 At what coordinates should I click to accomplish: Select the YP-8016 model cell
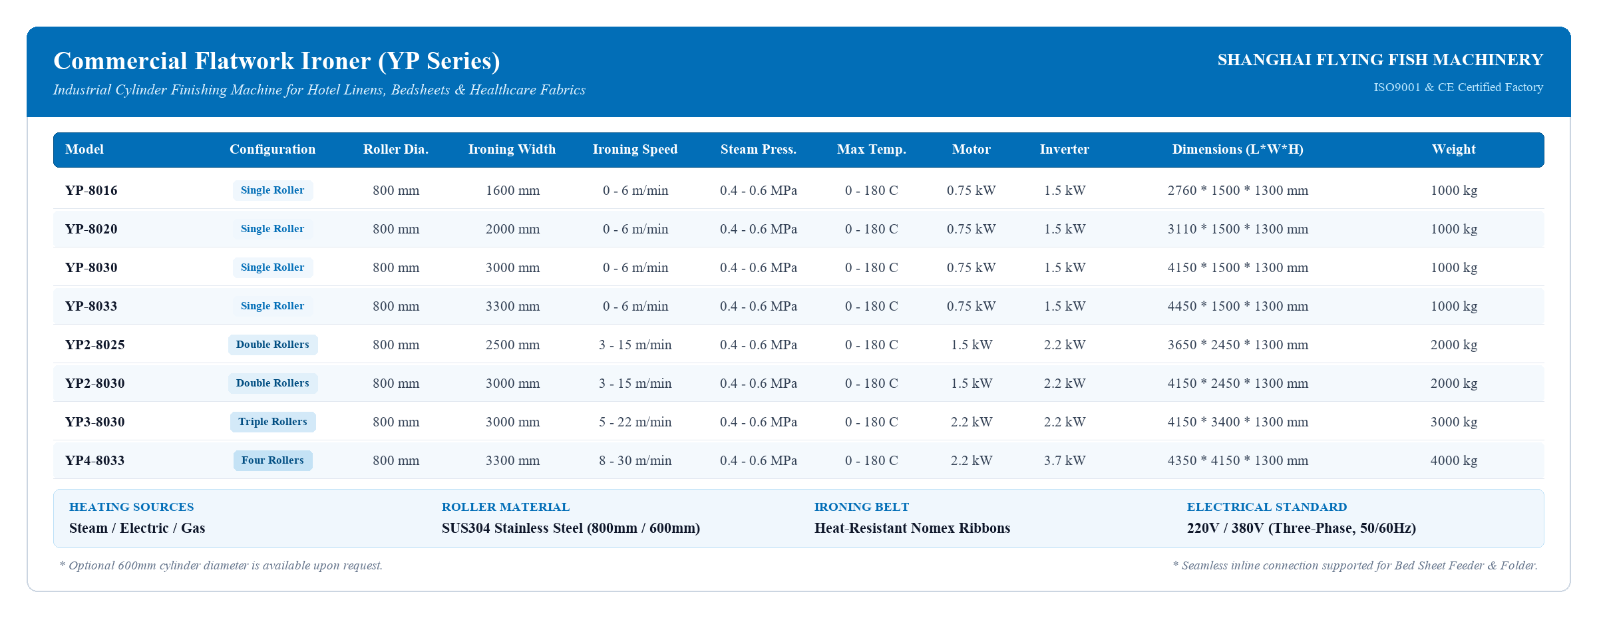pyautogui.click(x=91, y=190)
